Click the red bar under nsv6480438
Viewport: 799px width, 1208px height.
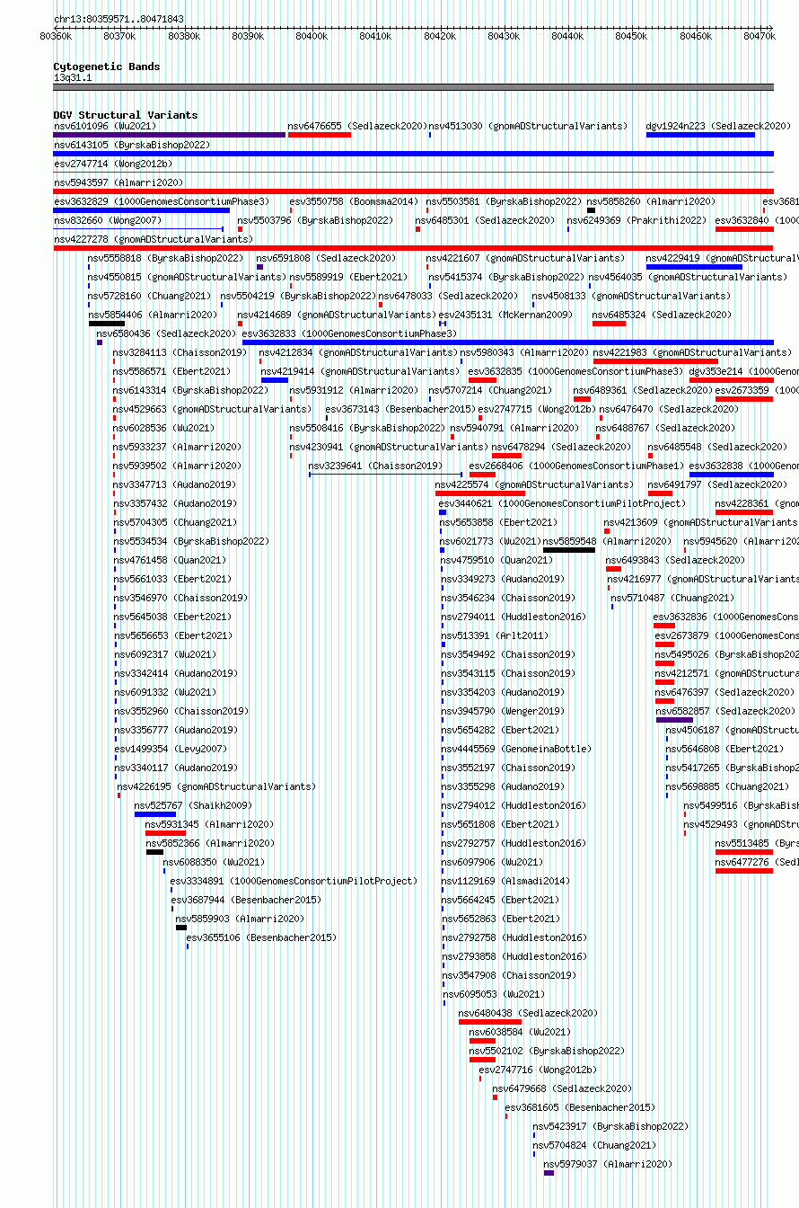coord(490,1022)
